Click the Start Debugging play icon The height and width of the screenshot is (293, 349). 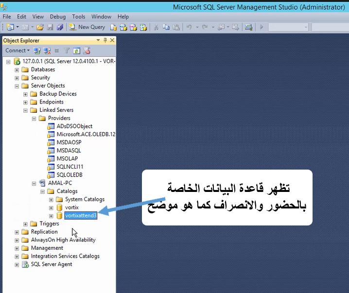[x=262, y=27]
